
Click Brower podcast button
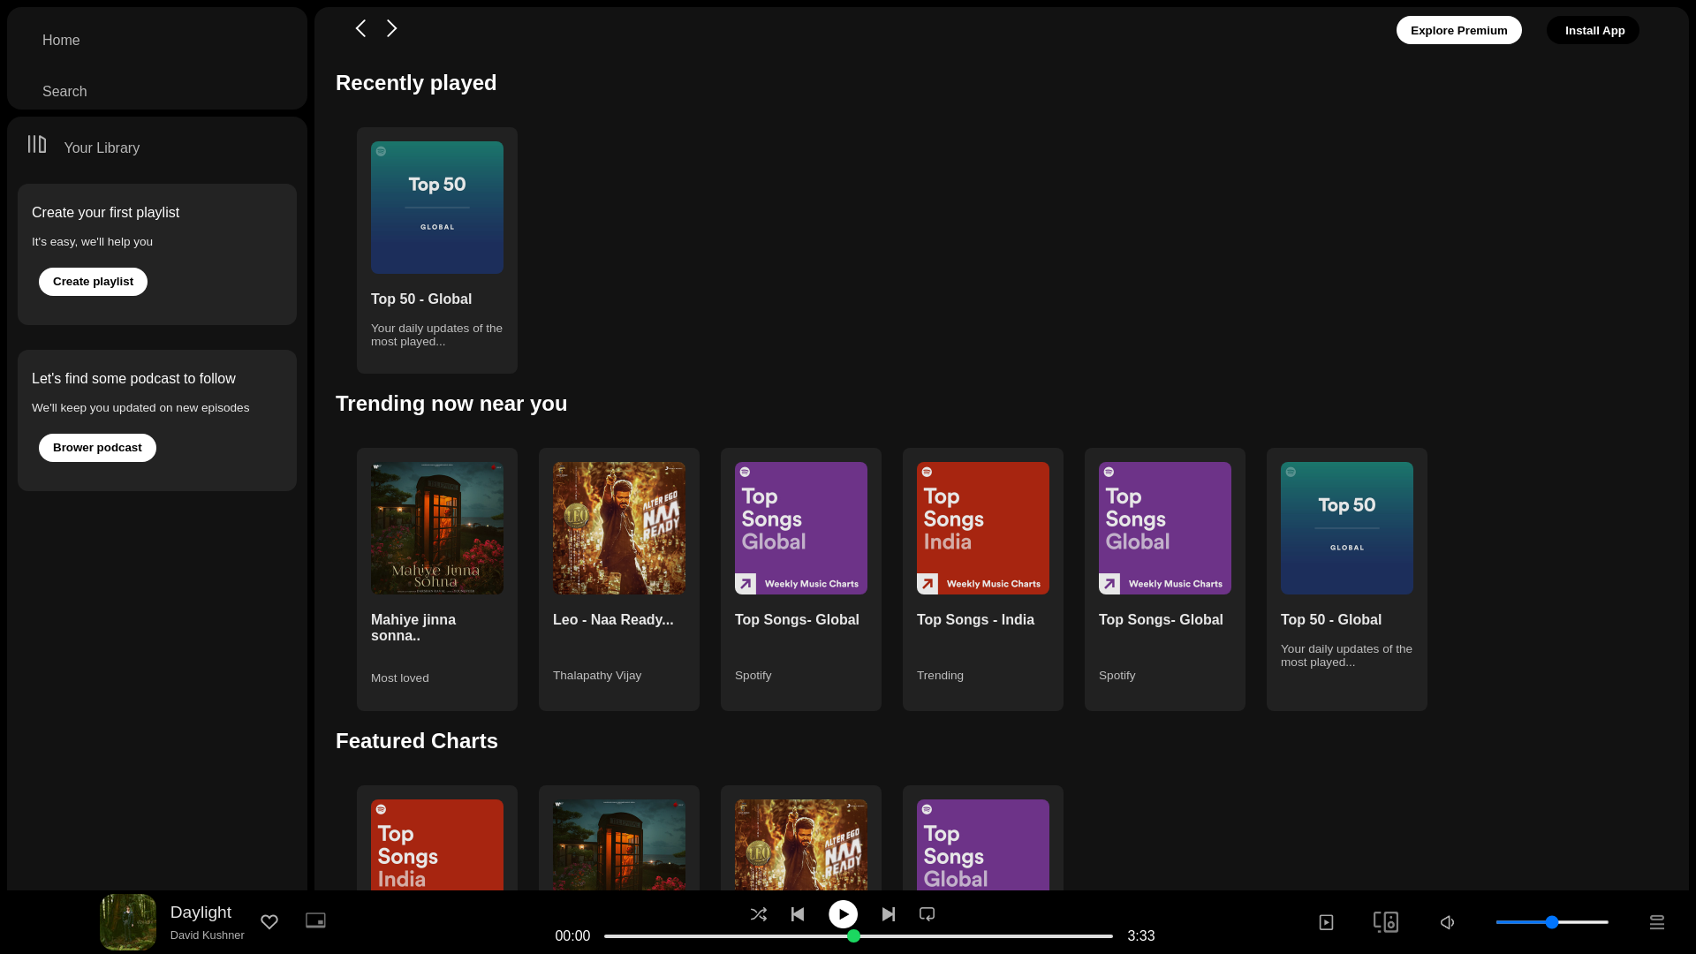(97, 448)
